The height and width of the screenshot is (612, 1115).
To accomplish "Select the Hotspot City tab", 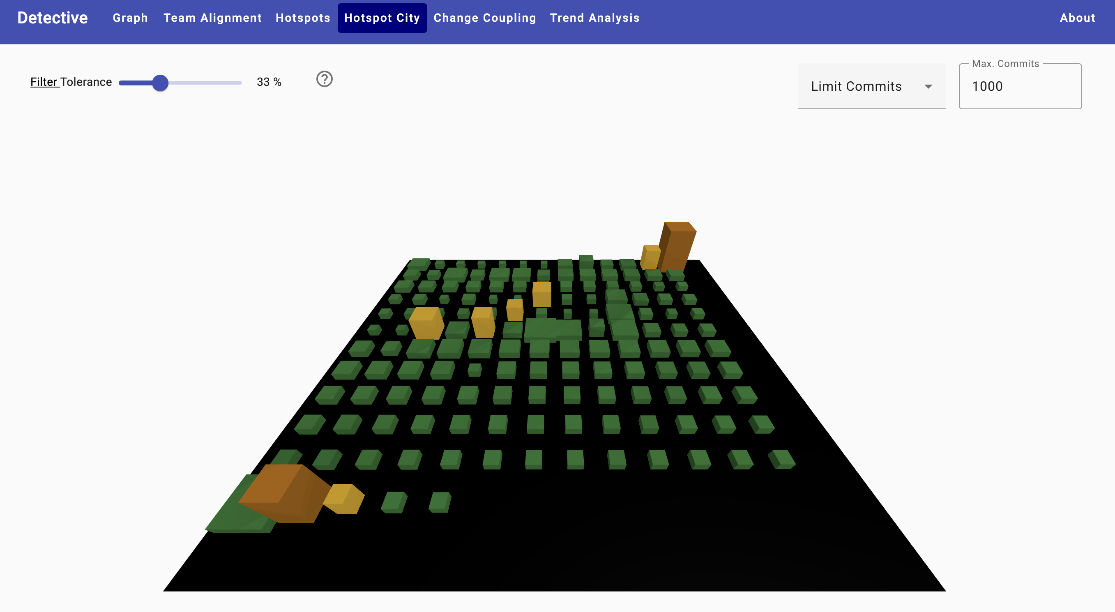I will click(x=382, y=18).
